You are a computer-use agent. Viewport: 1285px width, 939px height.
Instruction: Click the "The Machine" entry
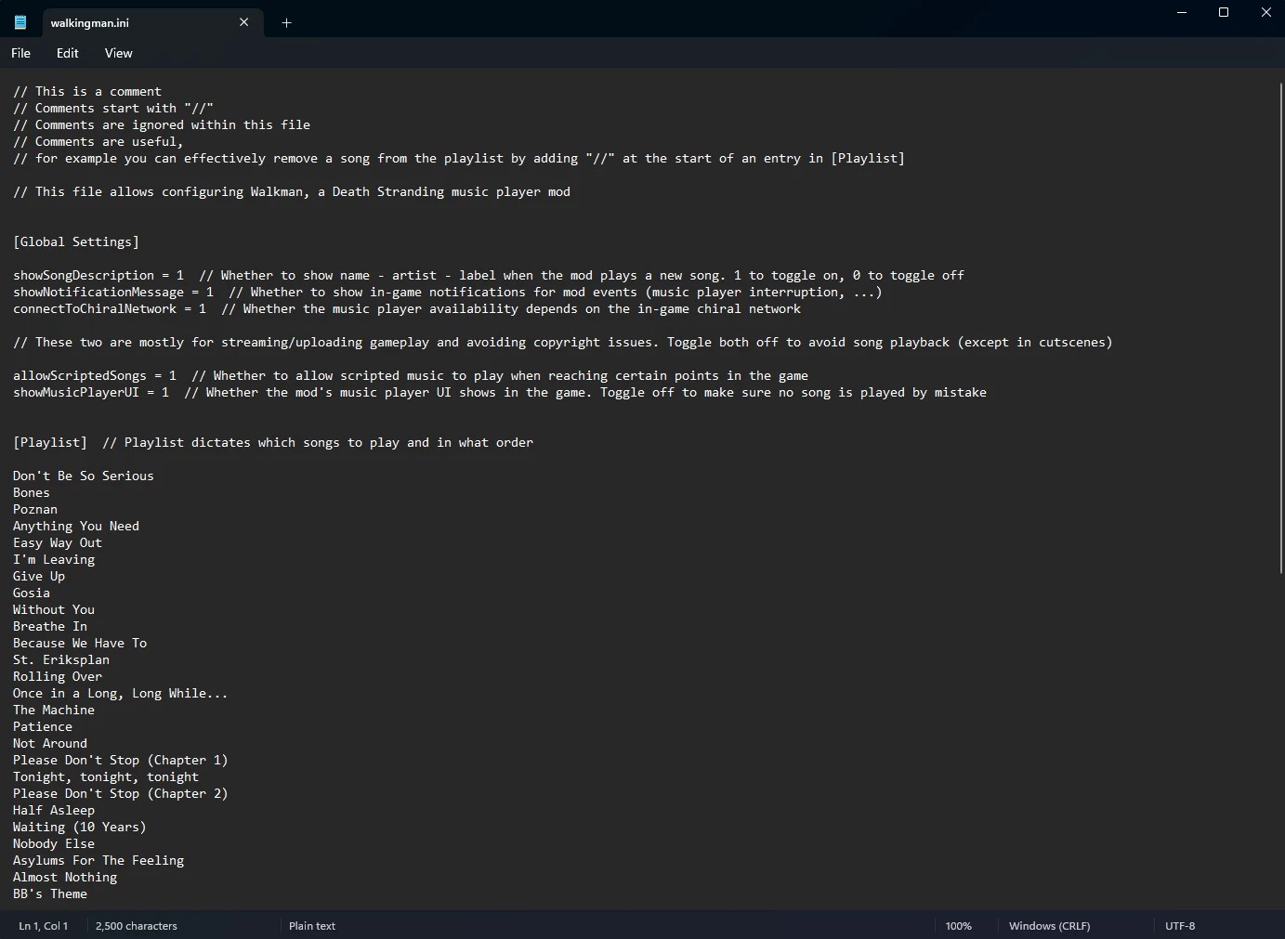54,710
